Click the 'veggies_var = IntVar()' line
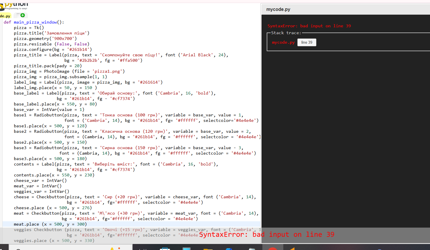This screenshot has width=430, height=250. click(42, 191)
